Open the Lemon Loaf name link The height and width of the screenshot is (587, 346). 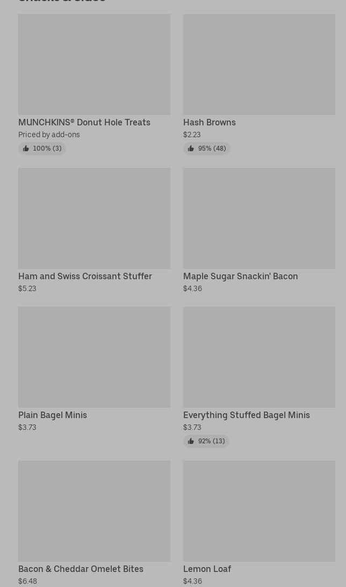point(207,569)
